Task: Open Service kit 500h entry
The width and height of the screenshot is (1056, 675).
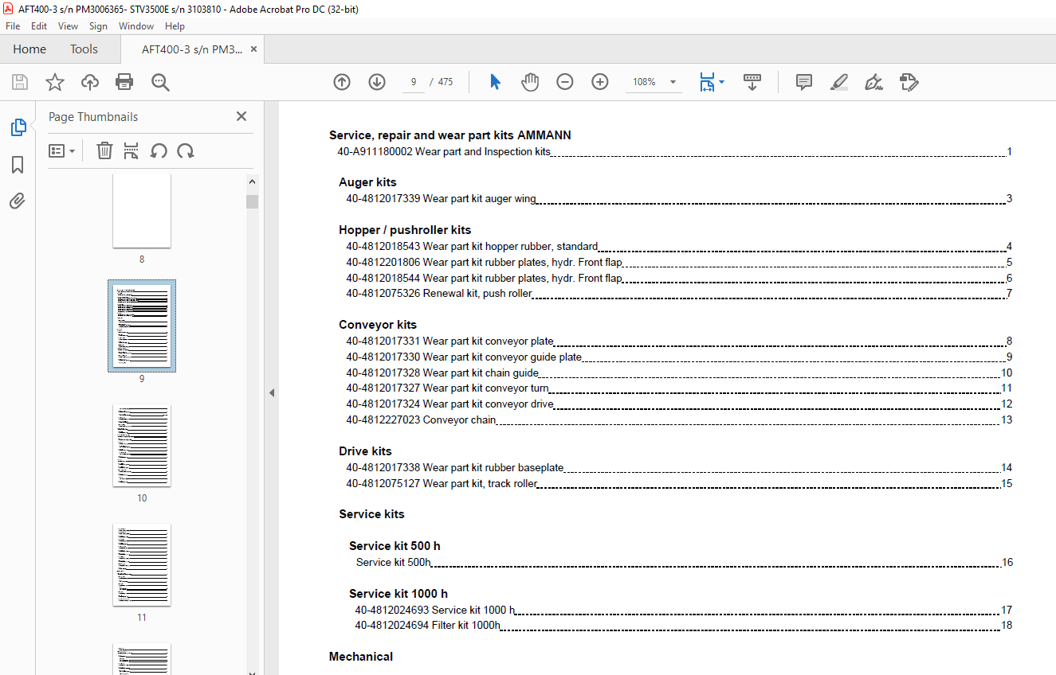Action: pyautogui.click(x=684, y=562)
